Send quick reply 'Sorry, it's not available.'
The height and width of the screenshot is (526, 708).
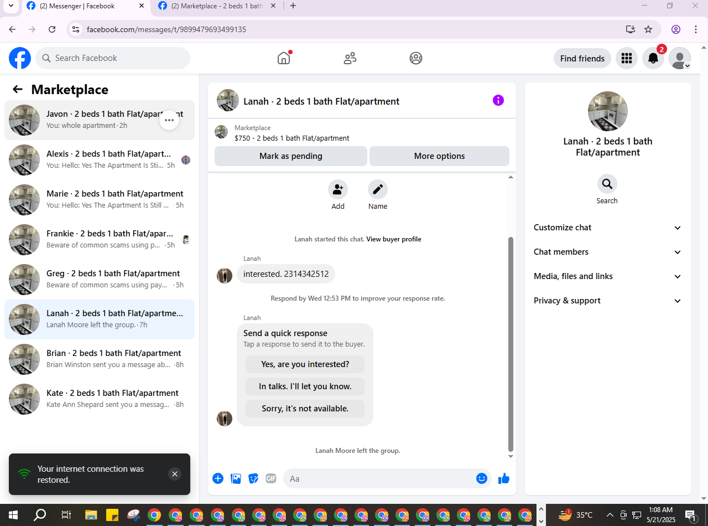click(x=305, y=409)
